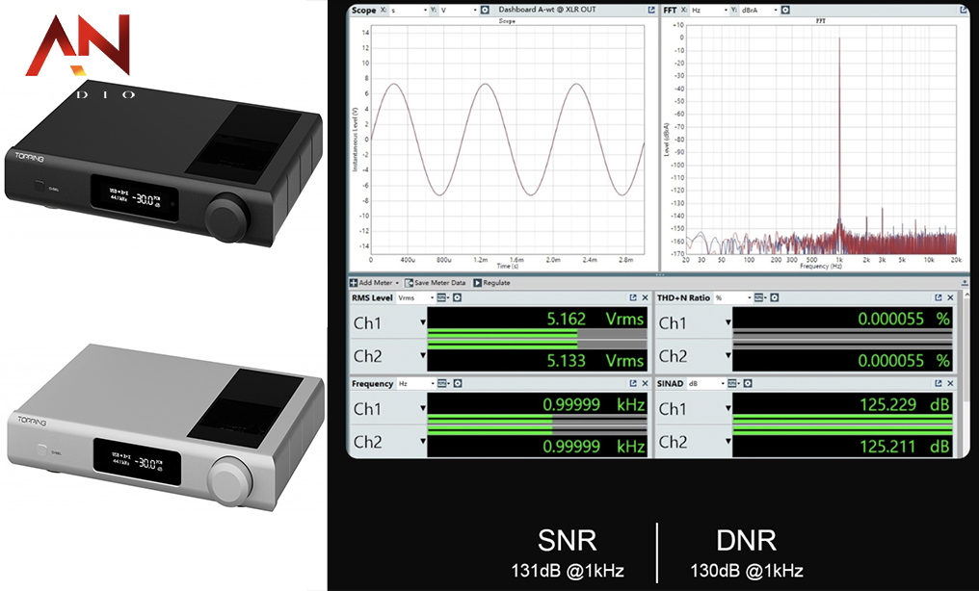Open the SINAD dB unit dropdown
979x591 pixels.
pyautogui.click(x=706, y=383)
